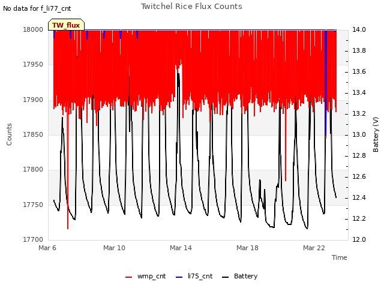384x288 pixels.
Task: Click the 12.6 battery tick label
Action: (x=359, y=176)
